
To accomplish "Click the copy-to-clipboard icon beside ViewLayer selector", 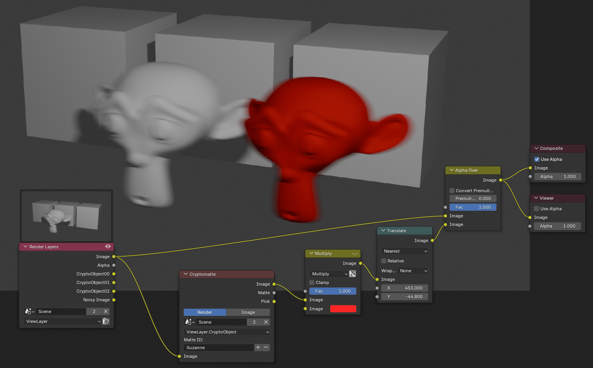I will coord(106,321).
